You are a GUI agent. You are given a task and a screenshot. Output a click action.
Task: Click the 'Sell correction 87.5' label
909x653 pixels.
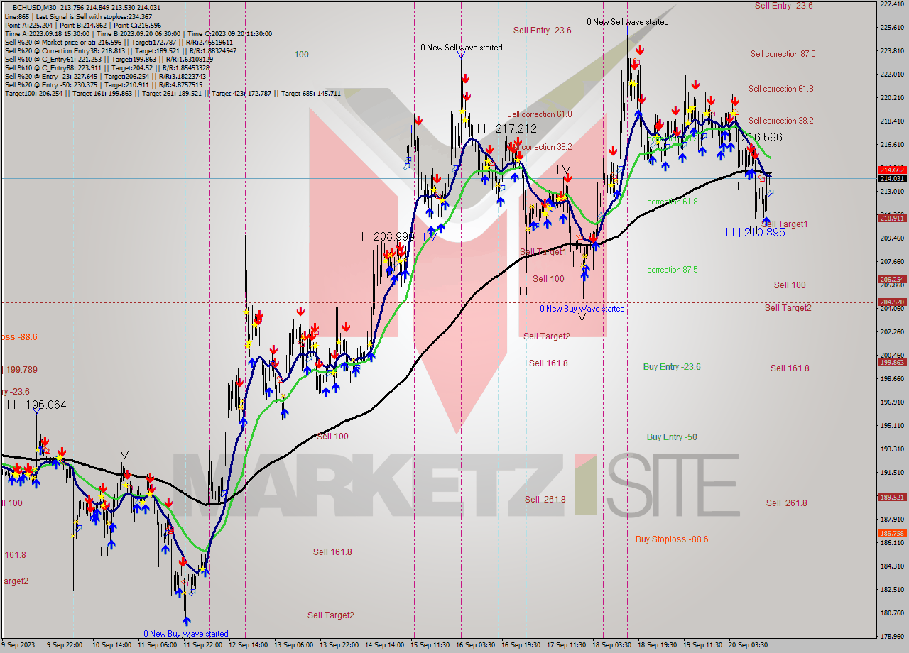click(783, 54)
